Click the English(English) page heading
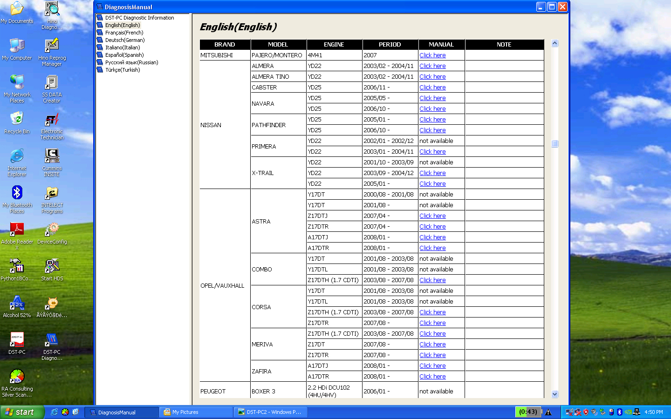Screen dimensions: 671x419 [238, 27]
